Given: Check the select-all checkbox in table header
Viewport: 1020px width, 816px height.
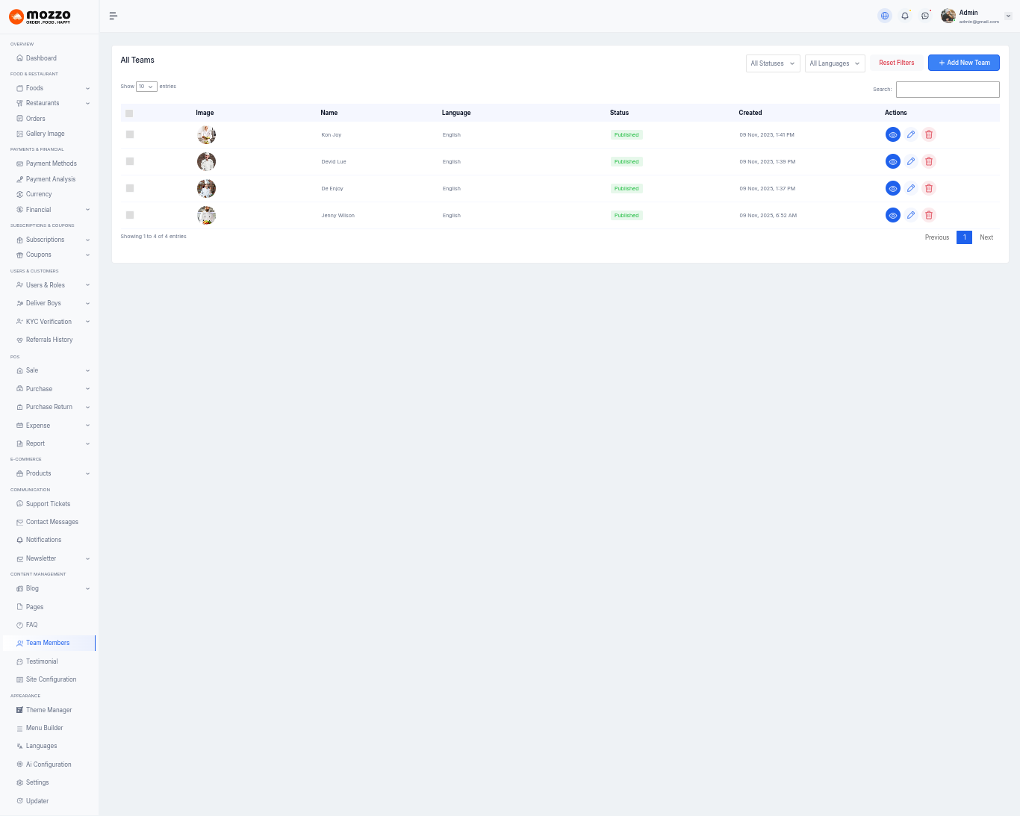Looking at the screenshot, I should tap(129, 113).
